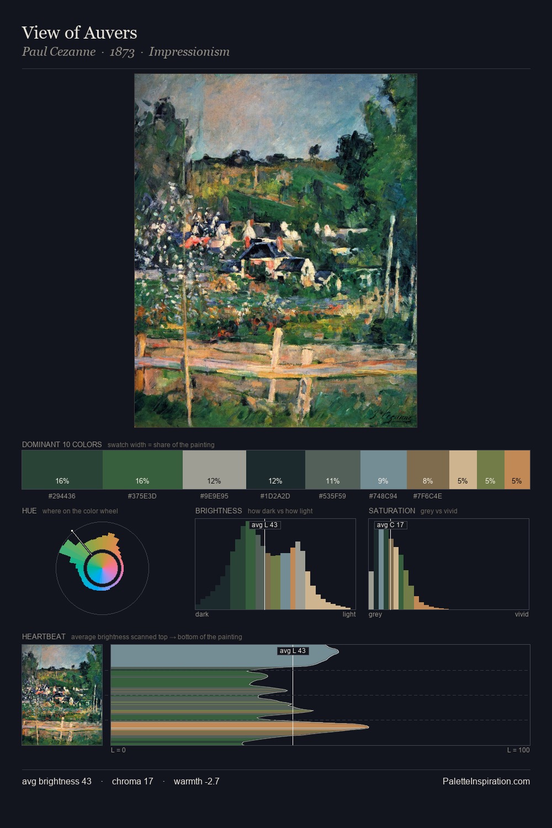Choose the blue-grey 9% swatch #748C94

coord(384,470)
